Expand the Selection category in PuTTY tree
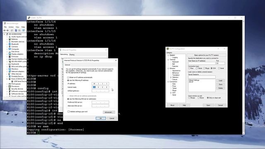This screenshot has height=149, width=265. click(x=171, y=77)
